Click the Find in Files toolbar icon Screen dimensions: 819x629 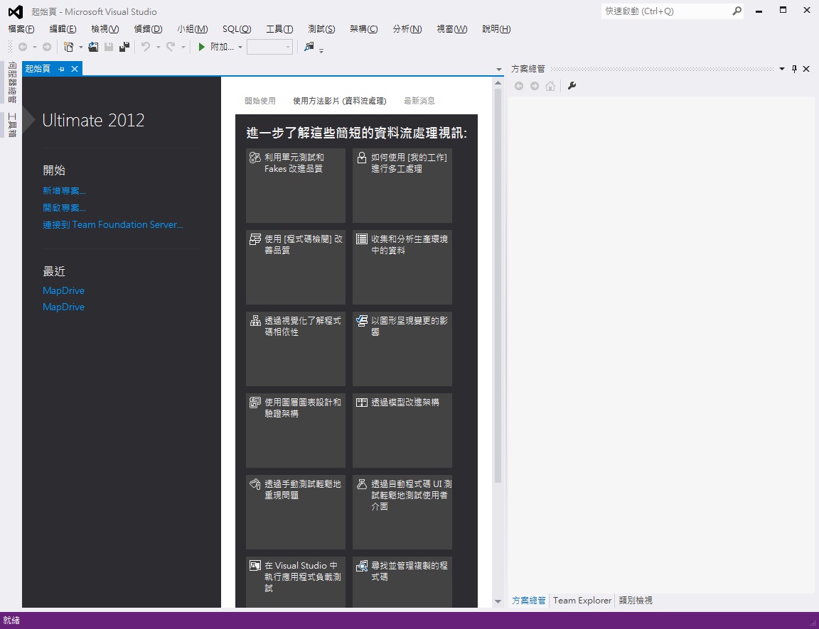pyautogui.click(x=309, y=47)
